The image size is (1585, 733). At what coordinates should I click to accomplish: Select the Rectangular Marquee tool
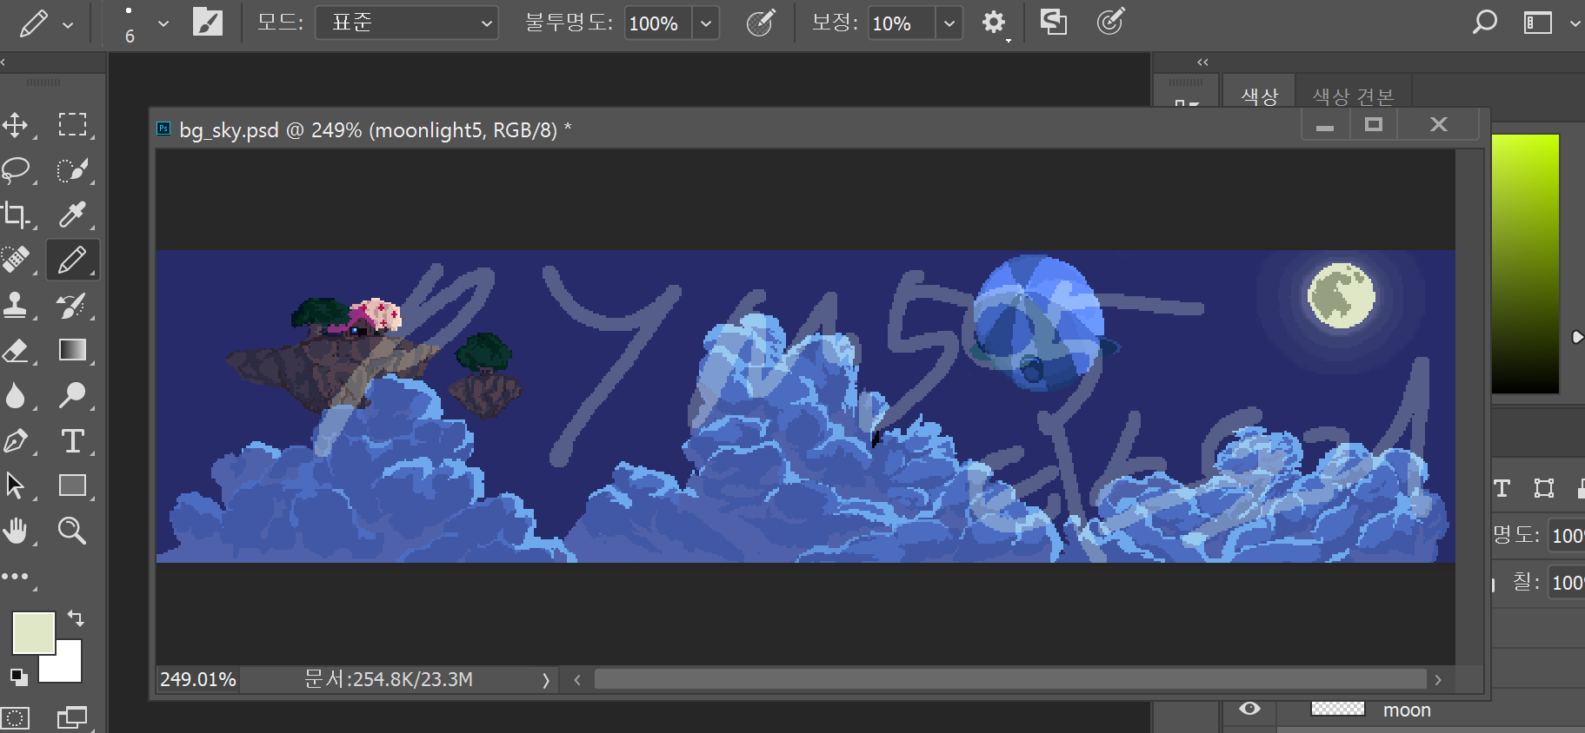pos(72,125)
